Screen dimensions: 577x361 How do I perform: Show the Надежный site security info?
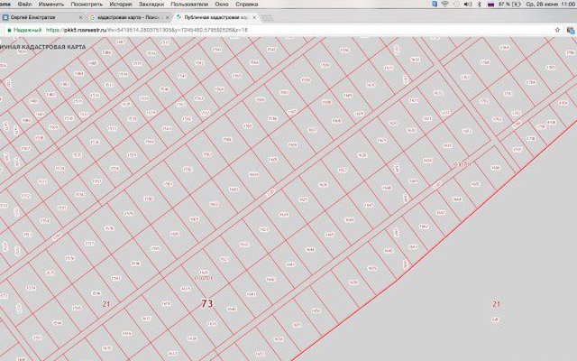tap(24, 30)
